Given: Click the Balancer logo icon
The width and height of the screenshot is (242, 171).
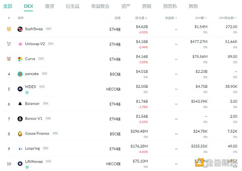Looking at the screenshot, I should tap(20, 104).
